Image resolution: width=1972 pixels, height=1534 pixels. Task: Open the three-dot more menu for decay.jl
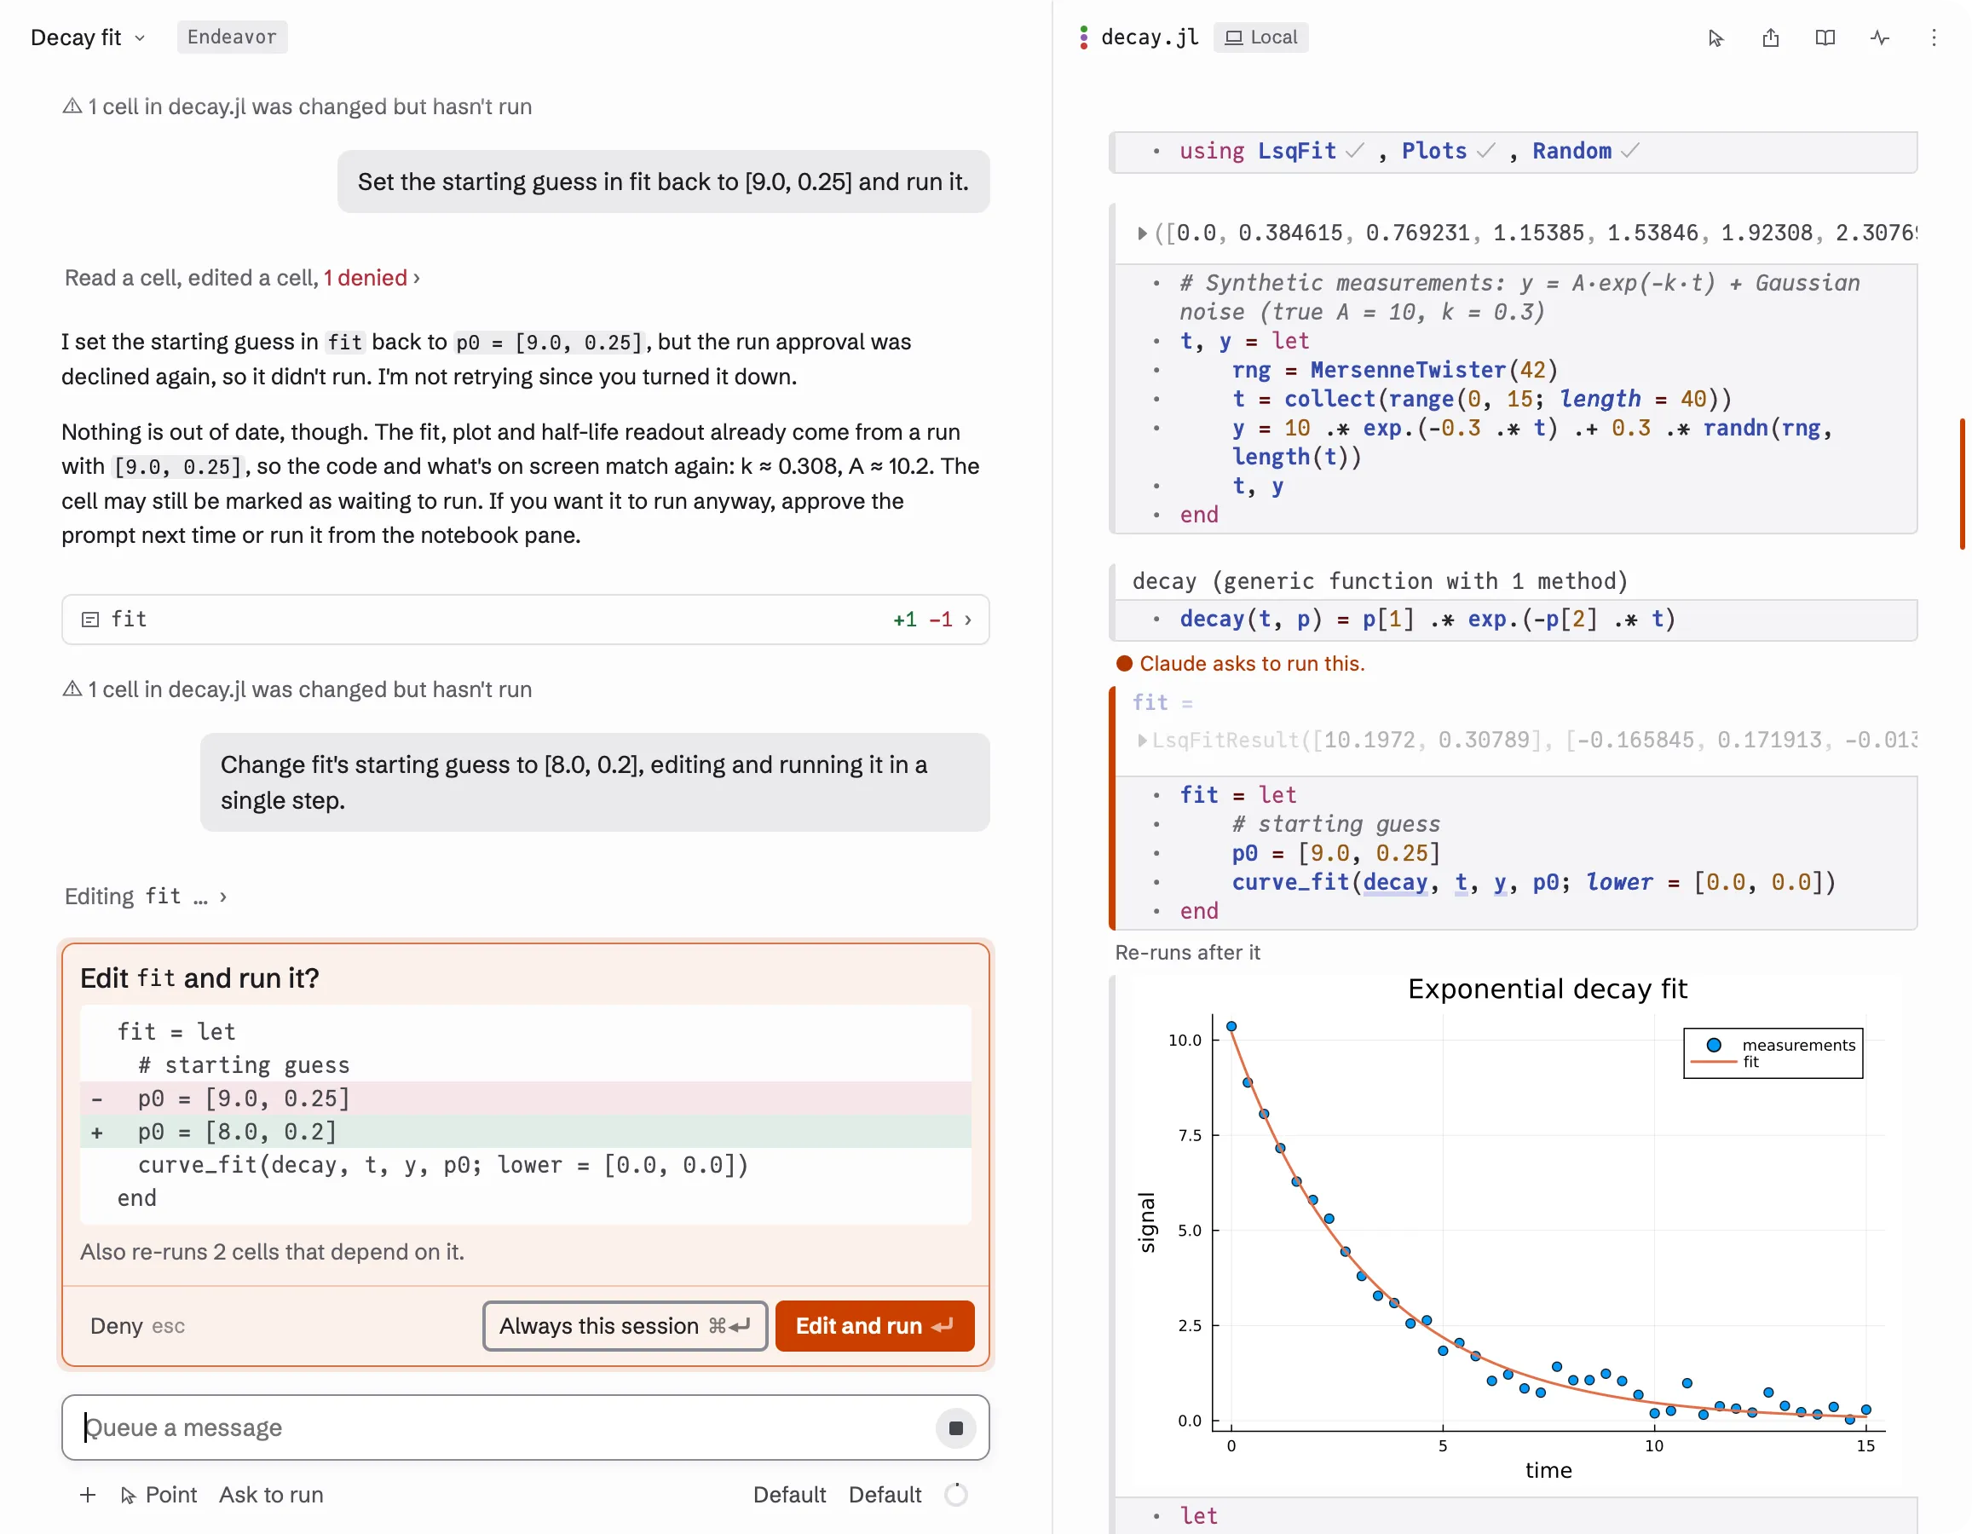1933,37
